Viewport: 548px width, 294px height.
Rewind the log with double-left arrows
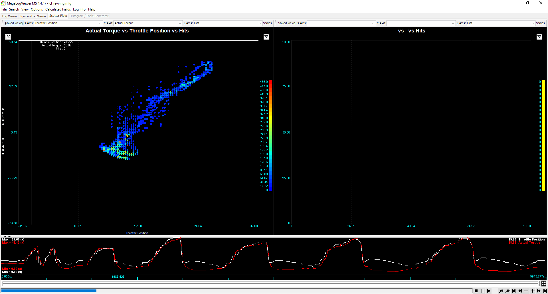tap(520, 291)
